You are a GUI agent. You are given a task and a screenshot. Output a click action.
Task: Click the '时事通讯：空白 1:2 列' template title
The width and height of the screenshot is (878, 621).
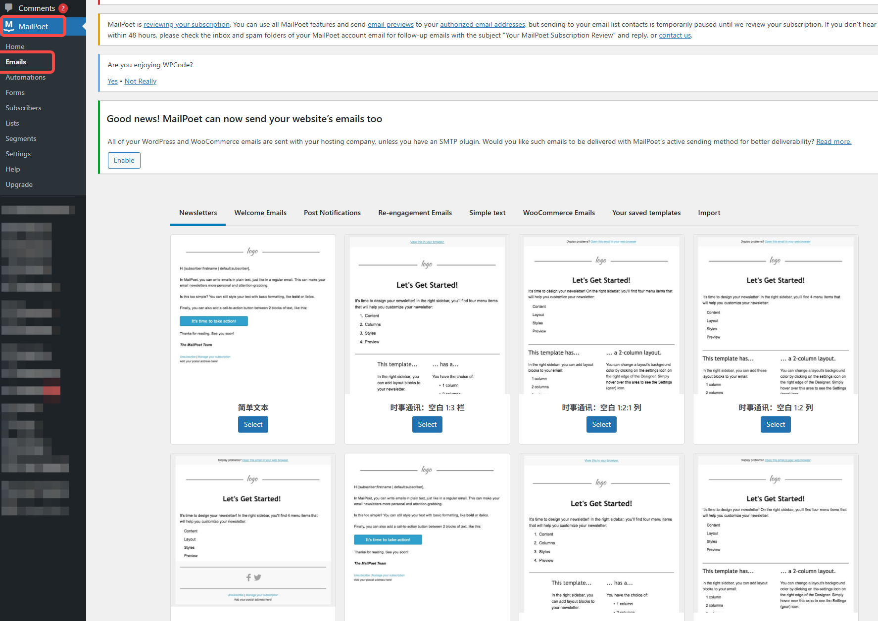(x=776, y=407)
